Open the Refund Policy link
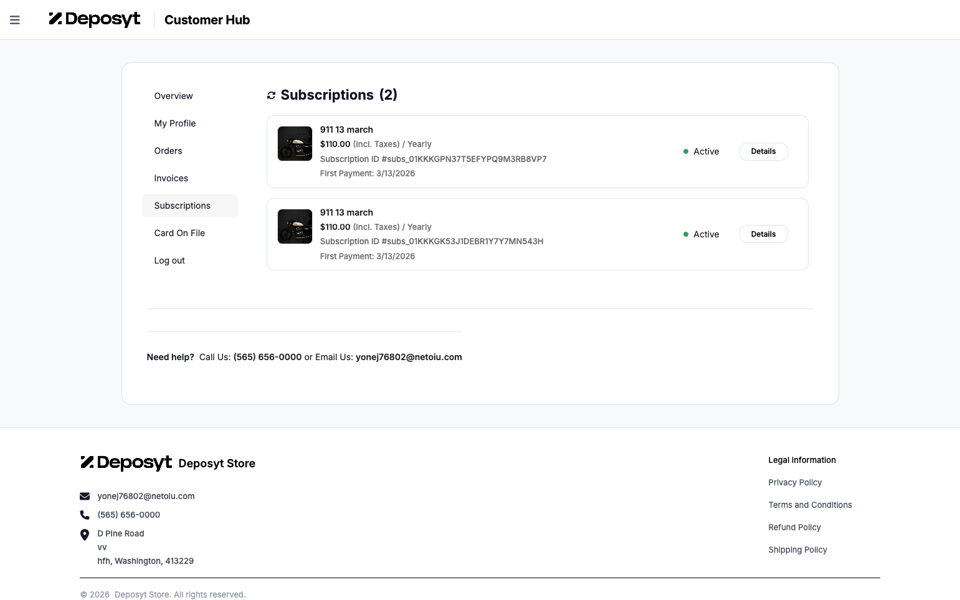 [794, 527]
